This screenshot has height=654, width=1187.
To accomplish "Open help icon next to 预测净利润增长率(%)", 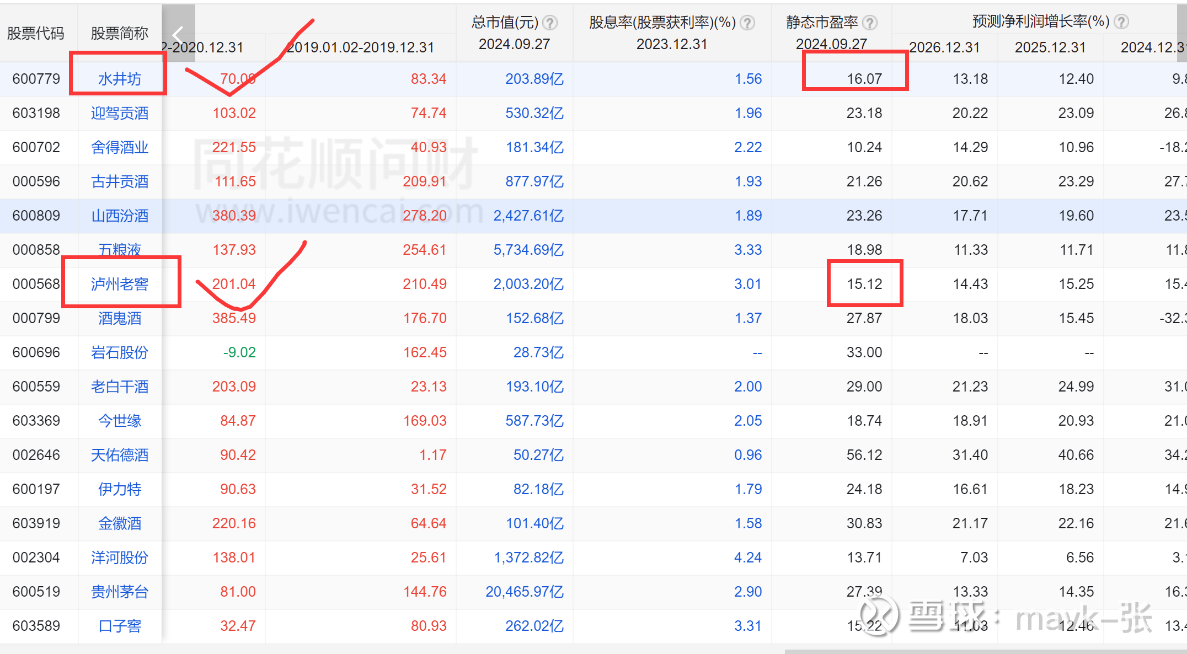I will 1121,22.
